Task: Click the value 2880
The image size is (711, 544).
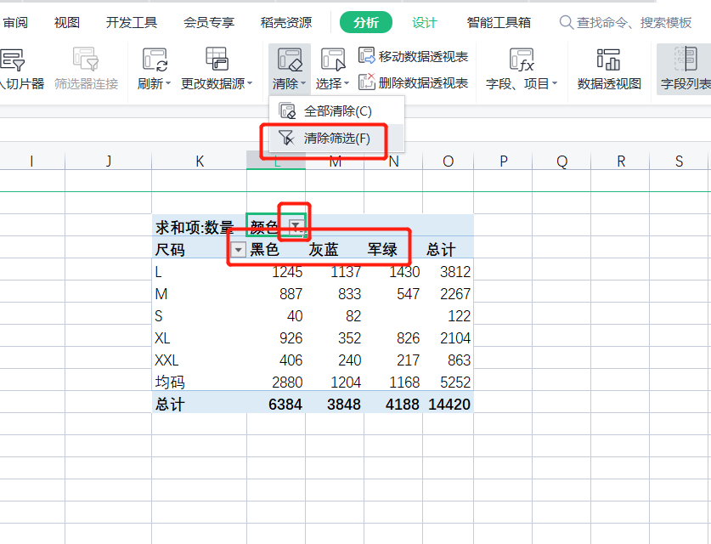Action: (x=287, y=382)
